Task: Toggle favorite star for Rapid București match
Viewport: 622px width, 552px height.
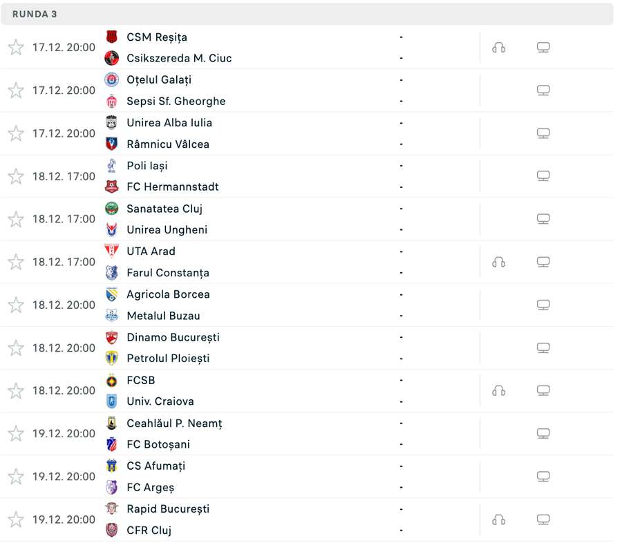Action: click(x=16, y=520)
